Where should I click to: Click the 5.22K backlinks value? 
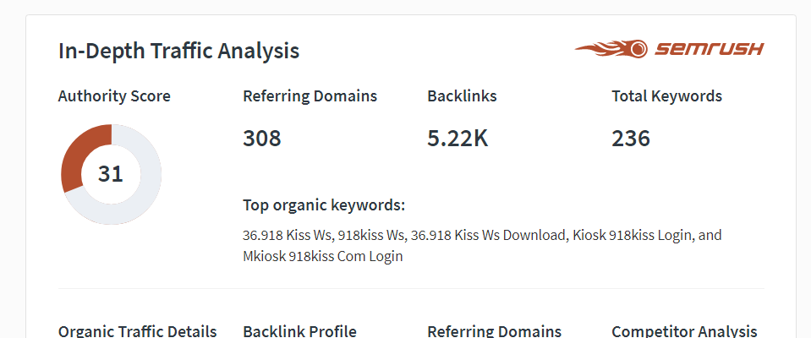[458, 139]
